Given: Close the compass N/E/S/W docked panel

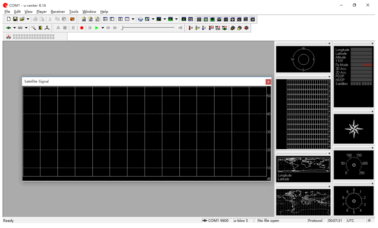Looking at the screenshot, I should 329,43.
